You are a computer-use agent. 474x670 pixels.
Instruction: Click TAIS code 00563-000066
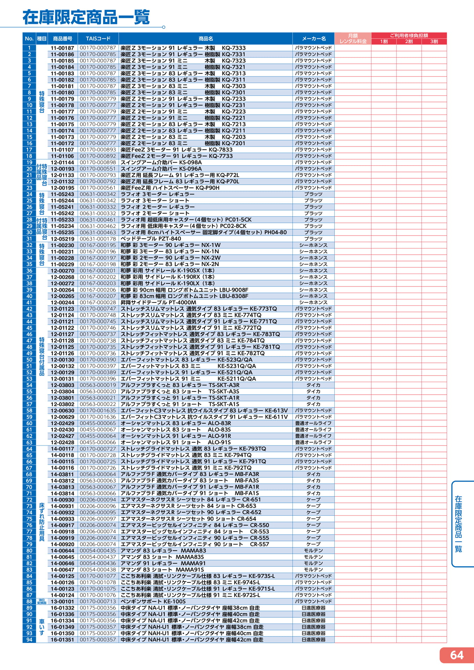tap(98, 493)
